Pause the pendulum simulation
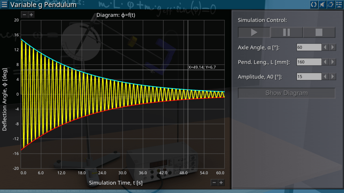The height and width of the screenshot is (193, 344). [x=287, y=33]
